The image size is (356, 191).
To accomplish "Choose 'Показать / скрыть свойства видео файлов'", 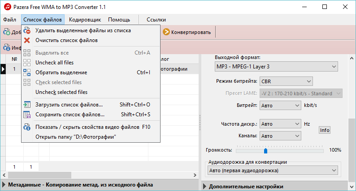I will (91, 127).
